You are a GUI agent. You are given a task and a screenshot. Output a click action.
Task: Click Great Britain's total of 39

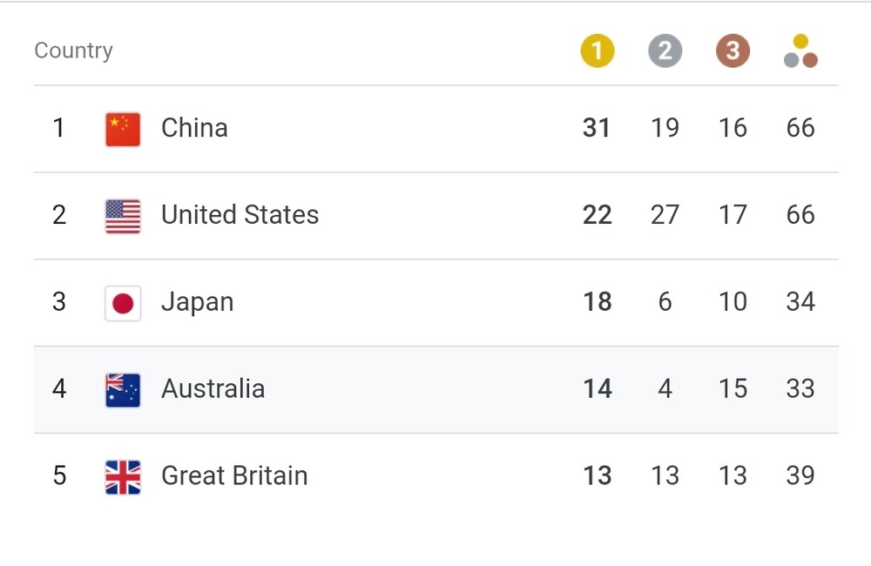coord(800,476)
